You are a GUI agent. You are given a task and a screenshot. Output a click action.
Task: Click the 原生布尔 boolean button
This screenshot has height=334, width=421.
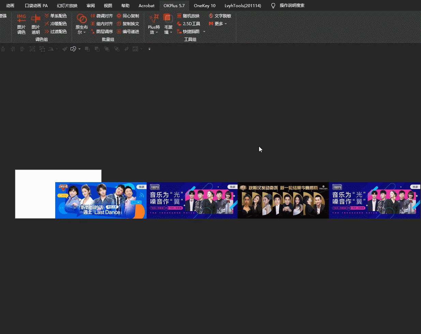click(81, 24)
